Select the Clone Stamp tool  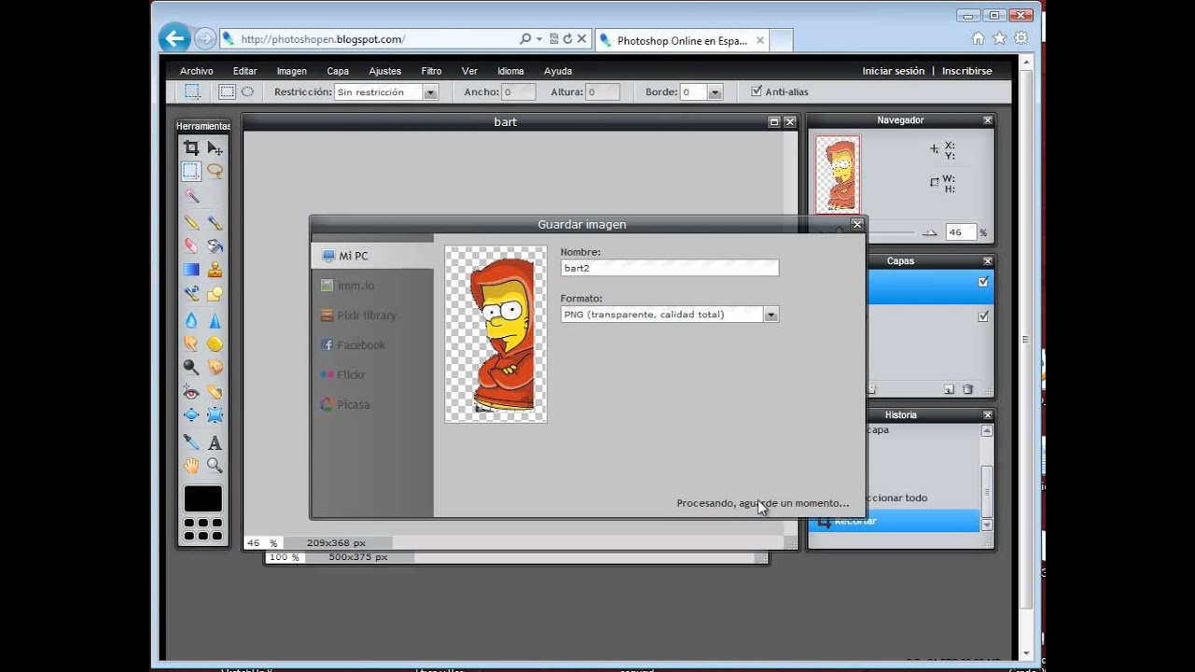coord(215,270)
